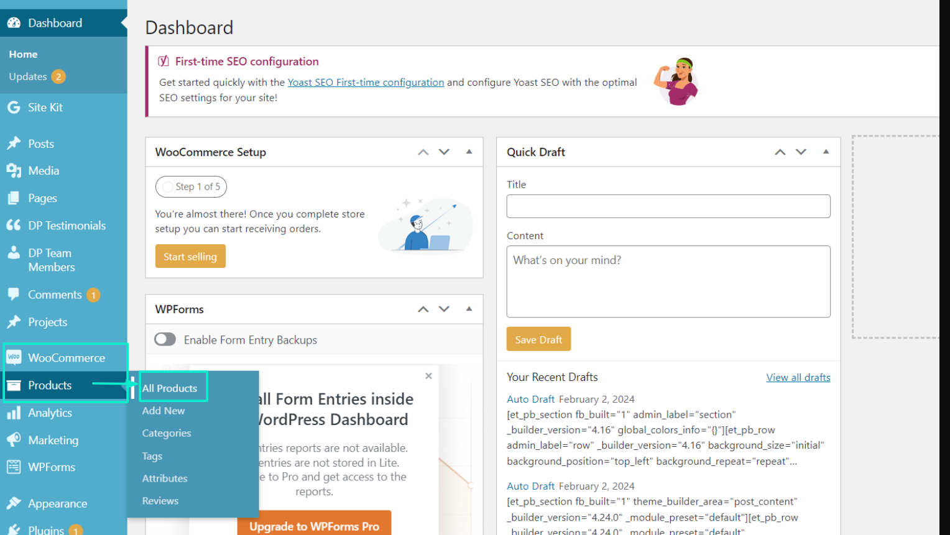This screenshot has height=535, width=950.
Task: Click the Marketing megaphone icon
Action: tap(14, 440)
